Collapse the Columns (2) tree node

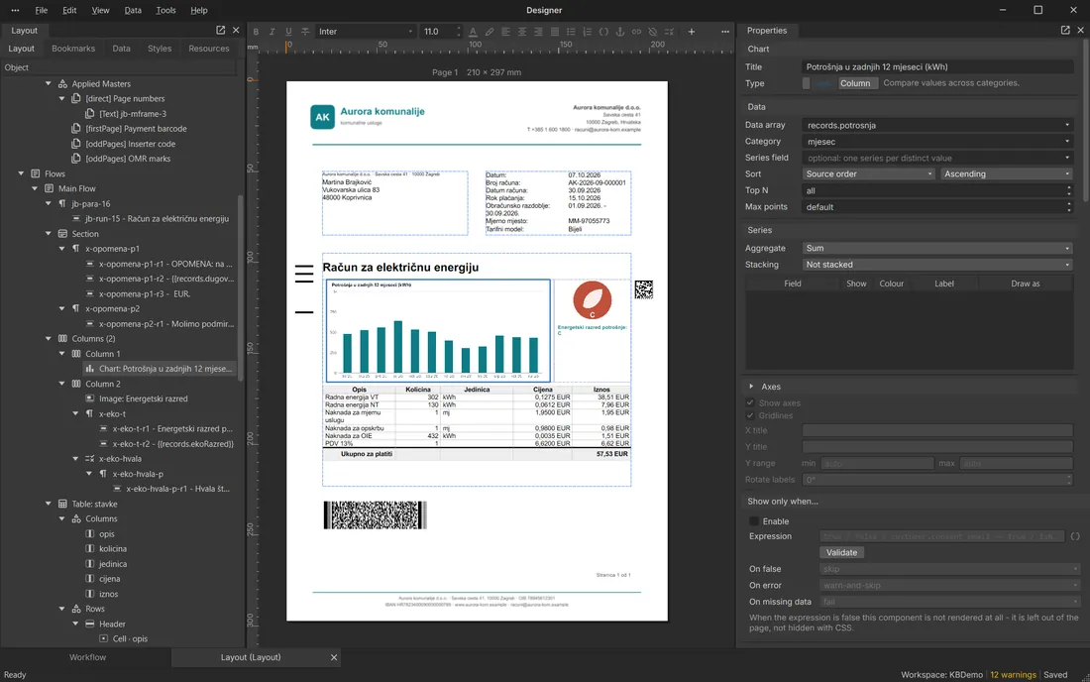[x=48, y=339]
